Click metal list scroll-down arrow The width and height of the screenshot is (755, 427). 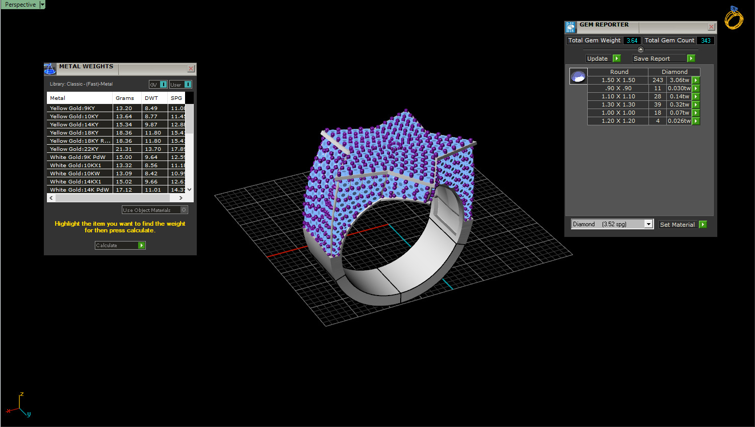[189, 190]
